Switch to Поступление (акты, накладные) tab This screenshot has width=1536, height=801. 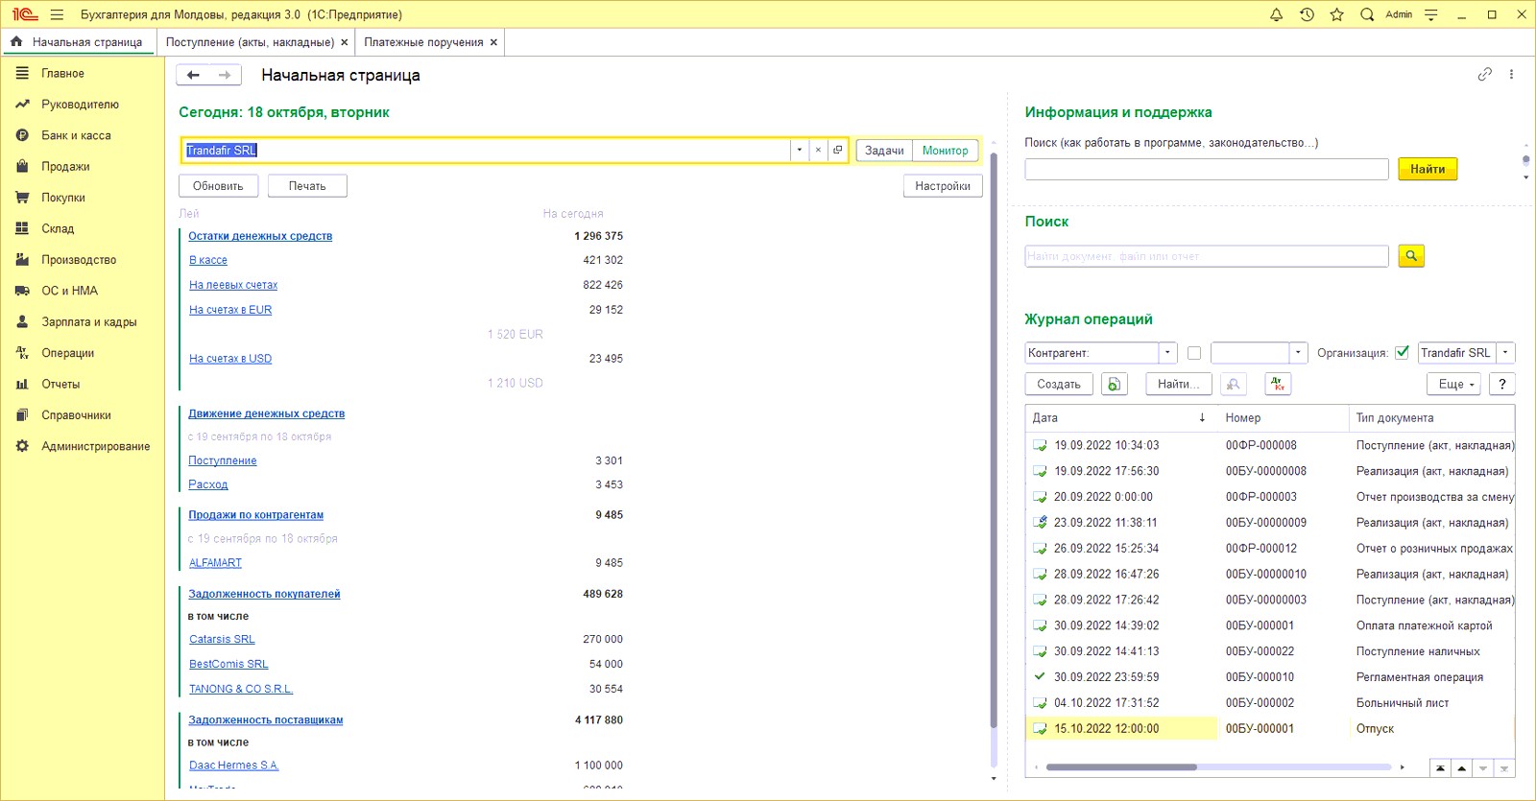[250, 42]
